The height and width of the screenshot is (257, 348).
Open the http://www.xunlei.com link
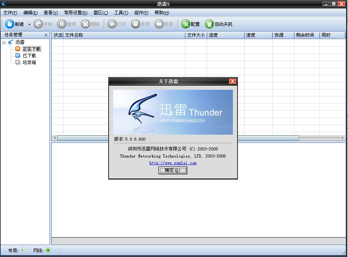coord(173,163)
